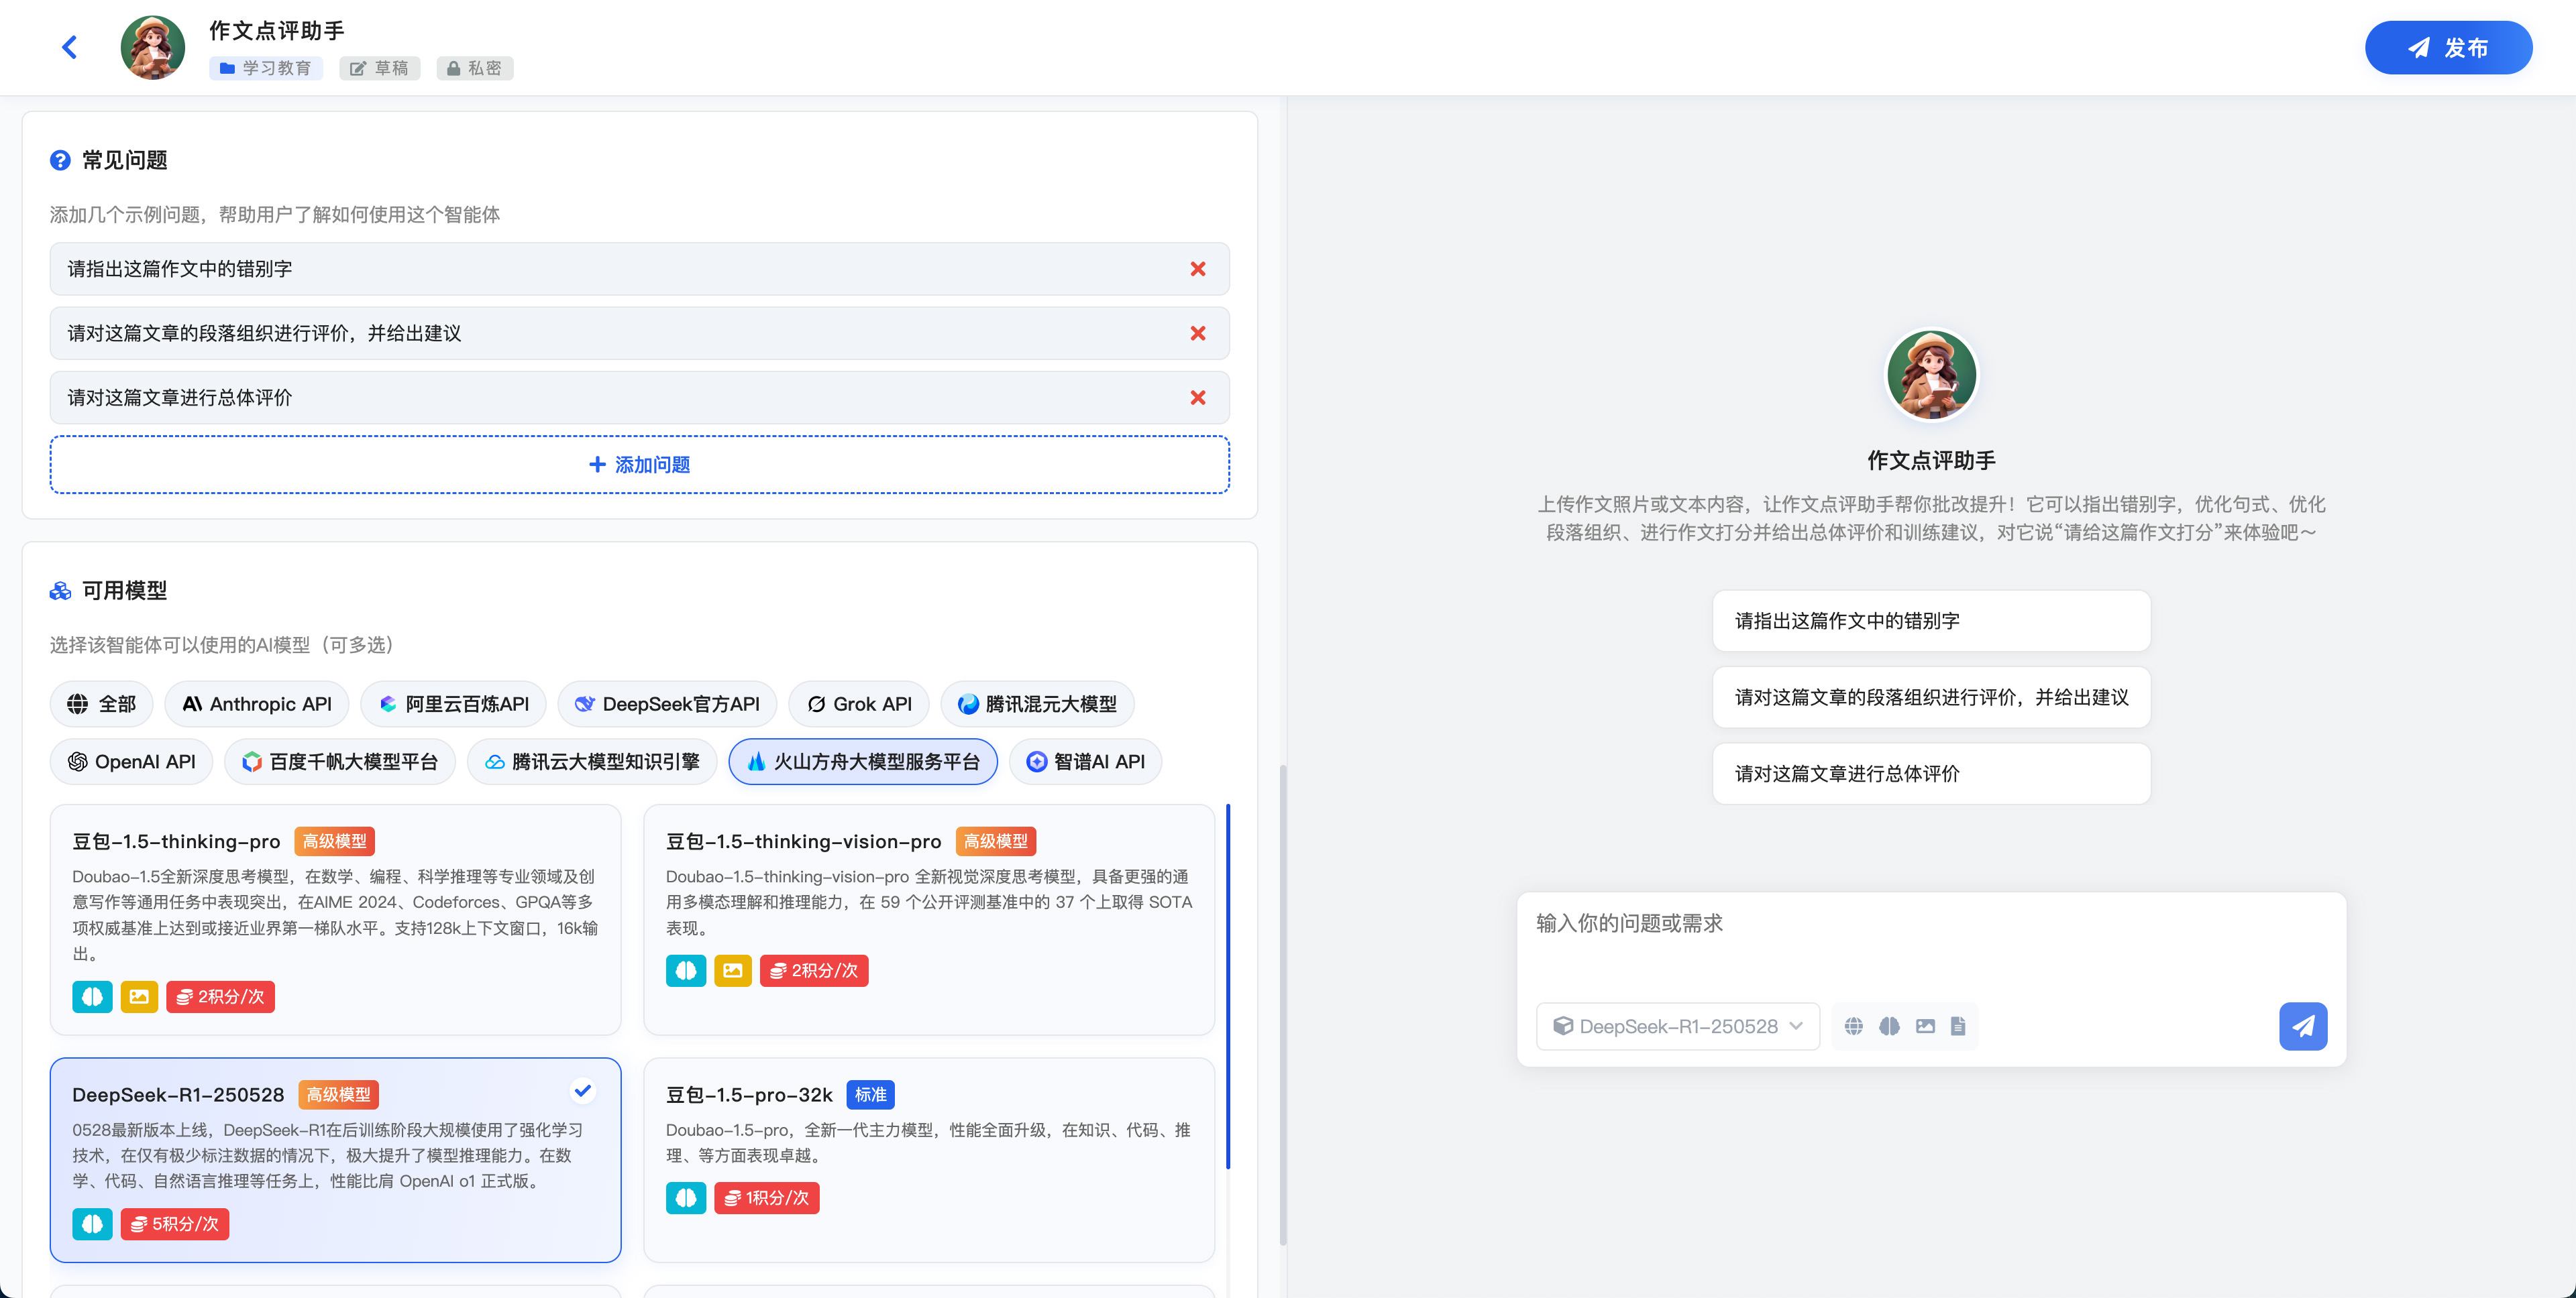The image size is (2576, 1298).
Task: Click the 作文点评助手 avatar in the header
Action: [153, 47]
